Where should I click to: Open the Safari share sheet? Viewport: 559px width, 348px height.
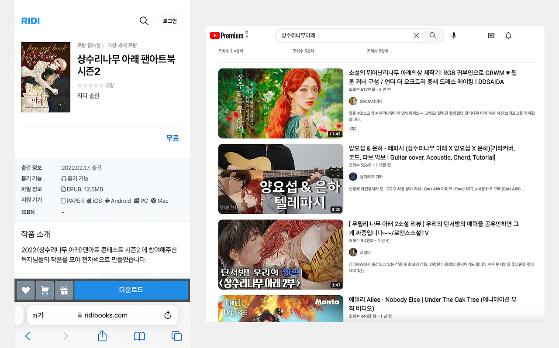click(x=102, y=335)
